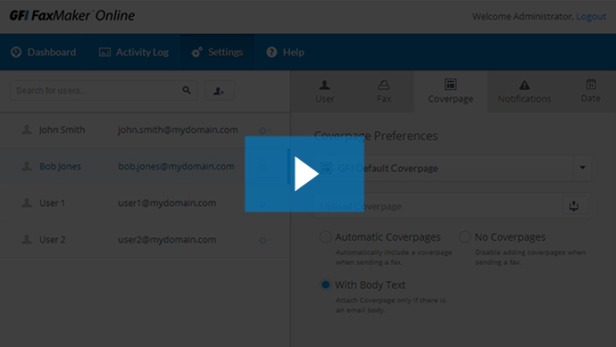Click the Coverpage layout tab icon
Screen dimensions: 616x347
tap(450, 85)
